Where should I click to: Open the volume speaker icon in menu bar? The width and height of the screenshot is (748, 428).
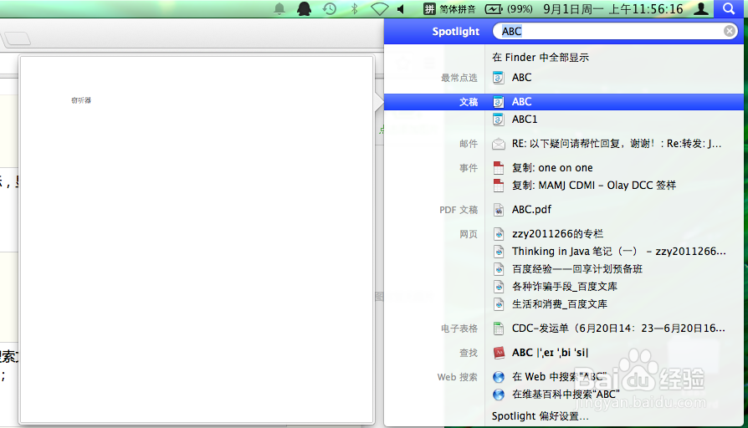point(401,8)
